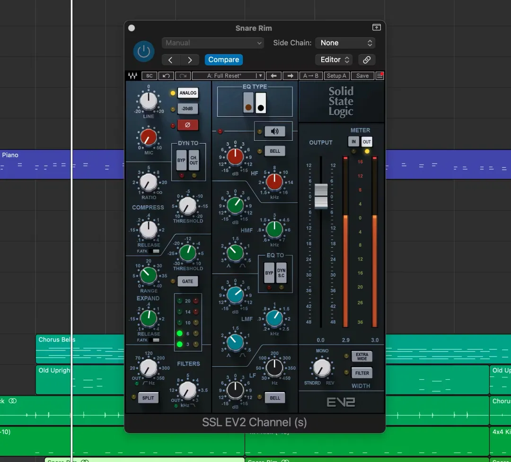Click the Save preset button
This screenshot has height=462, width=511.
(x=362, y=76)
